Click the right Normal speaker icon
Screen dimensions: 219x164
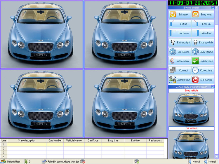click(206, 162)
